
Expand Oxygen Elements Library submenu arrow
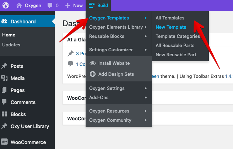(x=146, y=27)
